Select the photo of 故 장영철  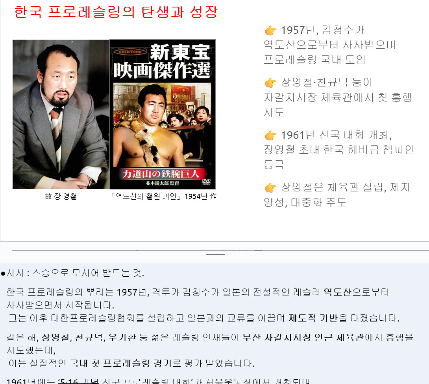click(61, 114)
